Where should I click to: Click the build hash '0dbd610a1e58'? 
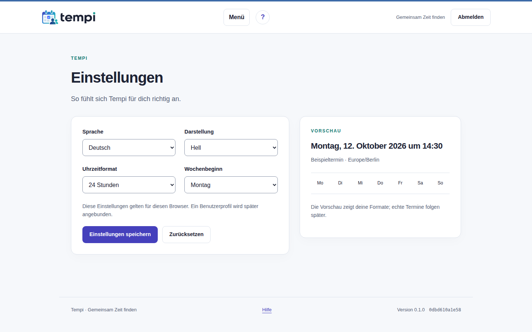click(445, 310)
